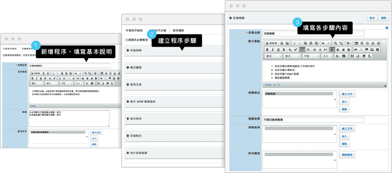Click Redo in the 執行重點 editor toolbar
Image resolution: width=392 pixels, height=173 pixels.
(x=329, y=43)
